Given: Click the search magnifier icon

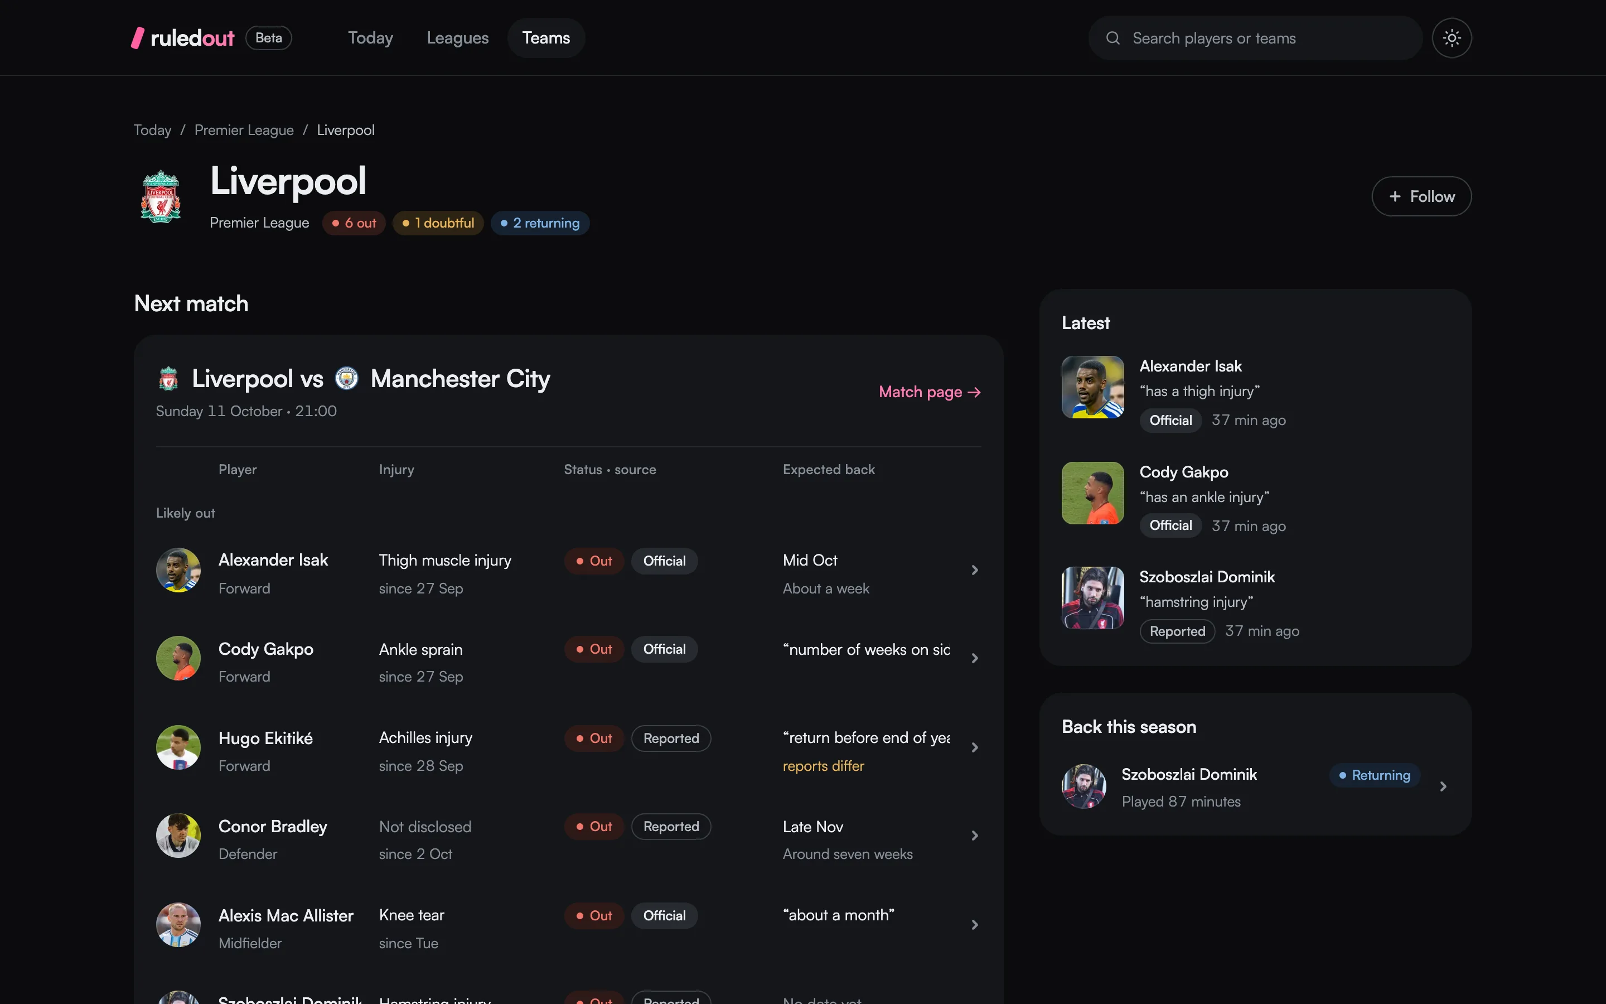Looking at the screenshot, I should (1113, 38).
